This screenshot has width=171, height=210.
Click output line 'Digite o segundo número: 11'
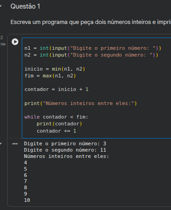click(65, 150)
